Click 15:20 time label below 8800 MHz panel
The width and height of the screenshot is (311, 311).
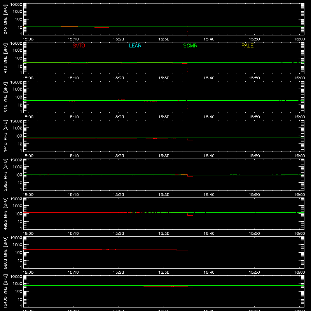[119, 273]
